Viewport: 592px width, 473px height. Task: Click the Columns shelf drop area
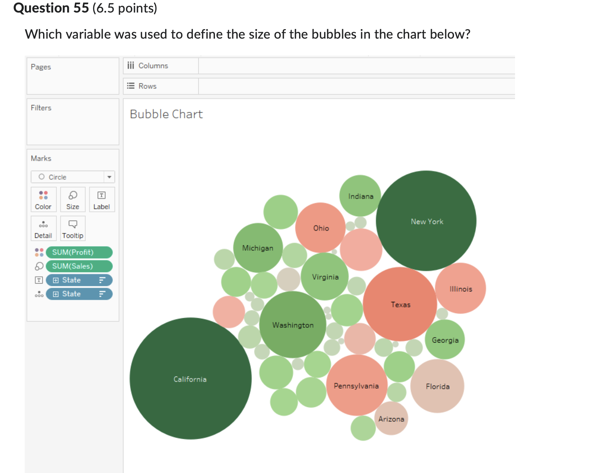click(356, 66)
